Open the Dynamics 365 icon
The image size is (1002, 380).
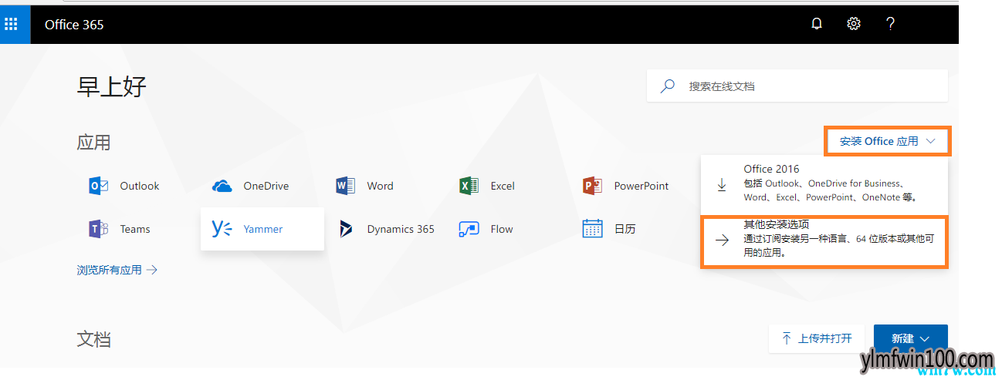tap(346, 229)
